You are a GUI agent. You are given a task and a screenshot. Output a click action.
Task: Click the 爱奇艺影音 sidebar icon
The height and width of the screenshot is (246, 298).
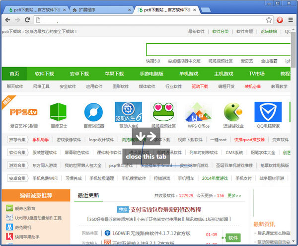coord(9,208)
